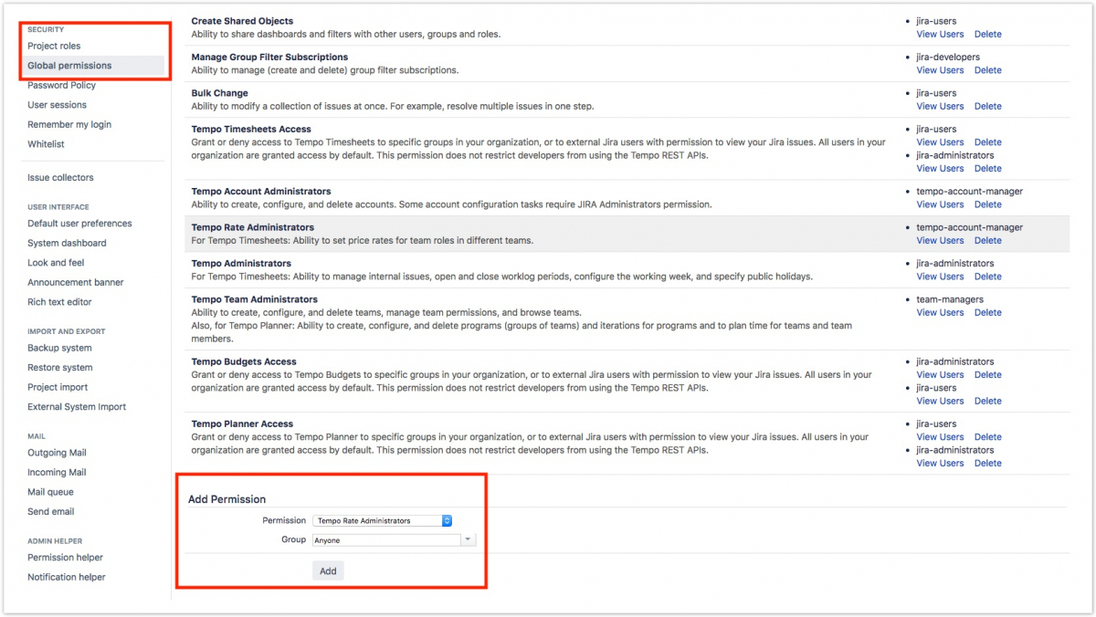Select Global permissions in sidebar

point(69,66)
